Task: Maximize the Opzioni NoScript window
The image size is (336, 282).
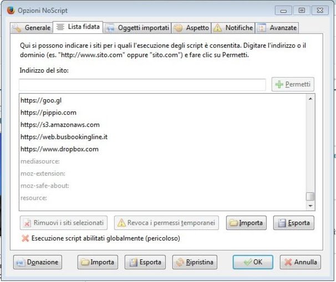Action: coord(302,11)
